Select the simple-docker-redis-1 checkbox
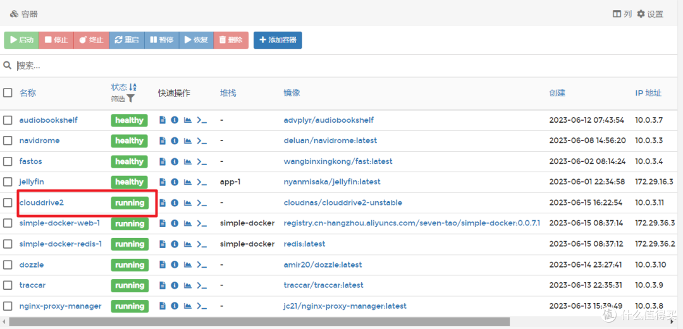Screen dimensions: 683x329 (8, 244)
